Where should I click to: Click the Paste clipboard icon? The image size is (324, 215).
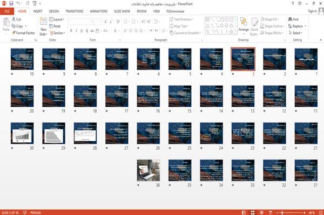(6, 22)
